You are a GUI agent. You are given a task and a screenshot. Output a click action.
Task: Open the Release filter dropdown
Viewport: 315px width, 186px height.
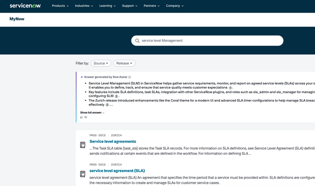point(124,63)
